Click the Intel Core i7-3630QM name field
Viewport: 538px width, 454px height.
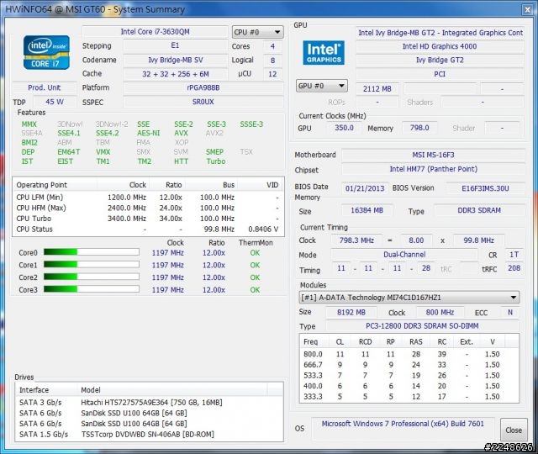tap(155, 32)
